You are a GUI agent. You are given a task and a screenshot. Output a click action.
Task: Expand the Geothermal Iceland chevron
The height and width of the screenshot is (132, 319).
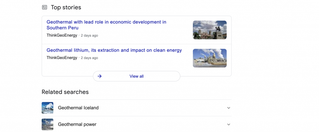tap(229, 108)
